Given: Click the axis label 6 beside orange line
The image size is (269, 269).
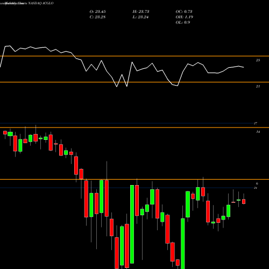Looking at the screenshot, I should 257,183.
